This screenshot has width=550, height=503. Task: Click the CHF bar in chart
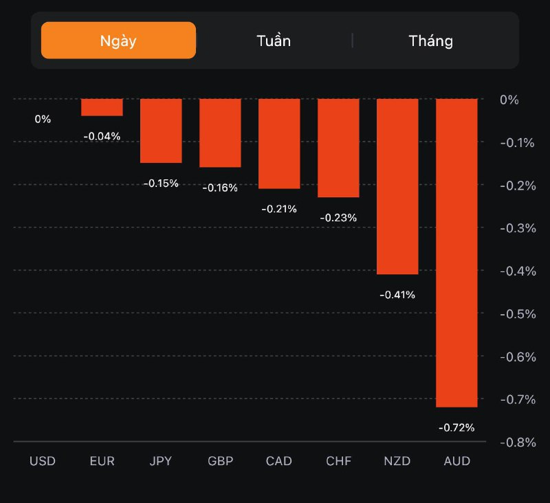pos(338,148)
